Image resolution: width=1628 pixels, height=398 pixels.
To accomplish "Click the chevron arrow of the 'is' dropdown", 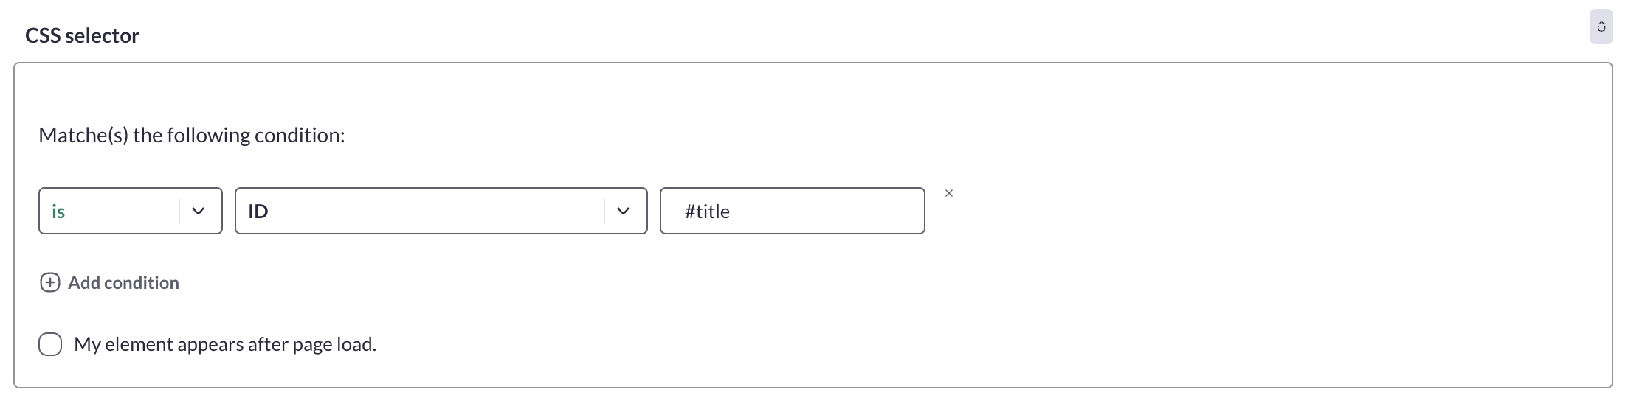I will tap(198, 211).
